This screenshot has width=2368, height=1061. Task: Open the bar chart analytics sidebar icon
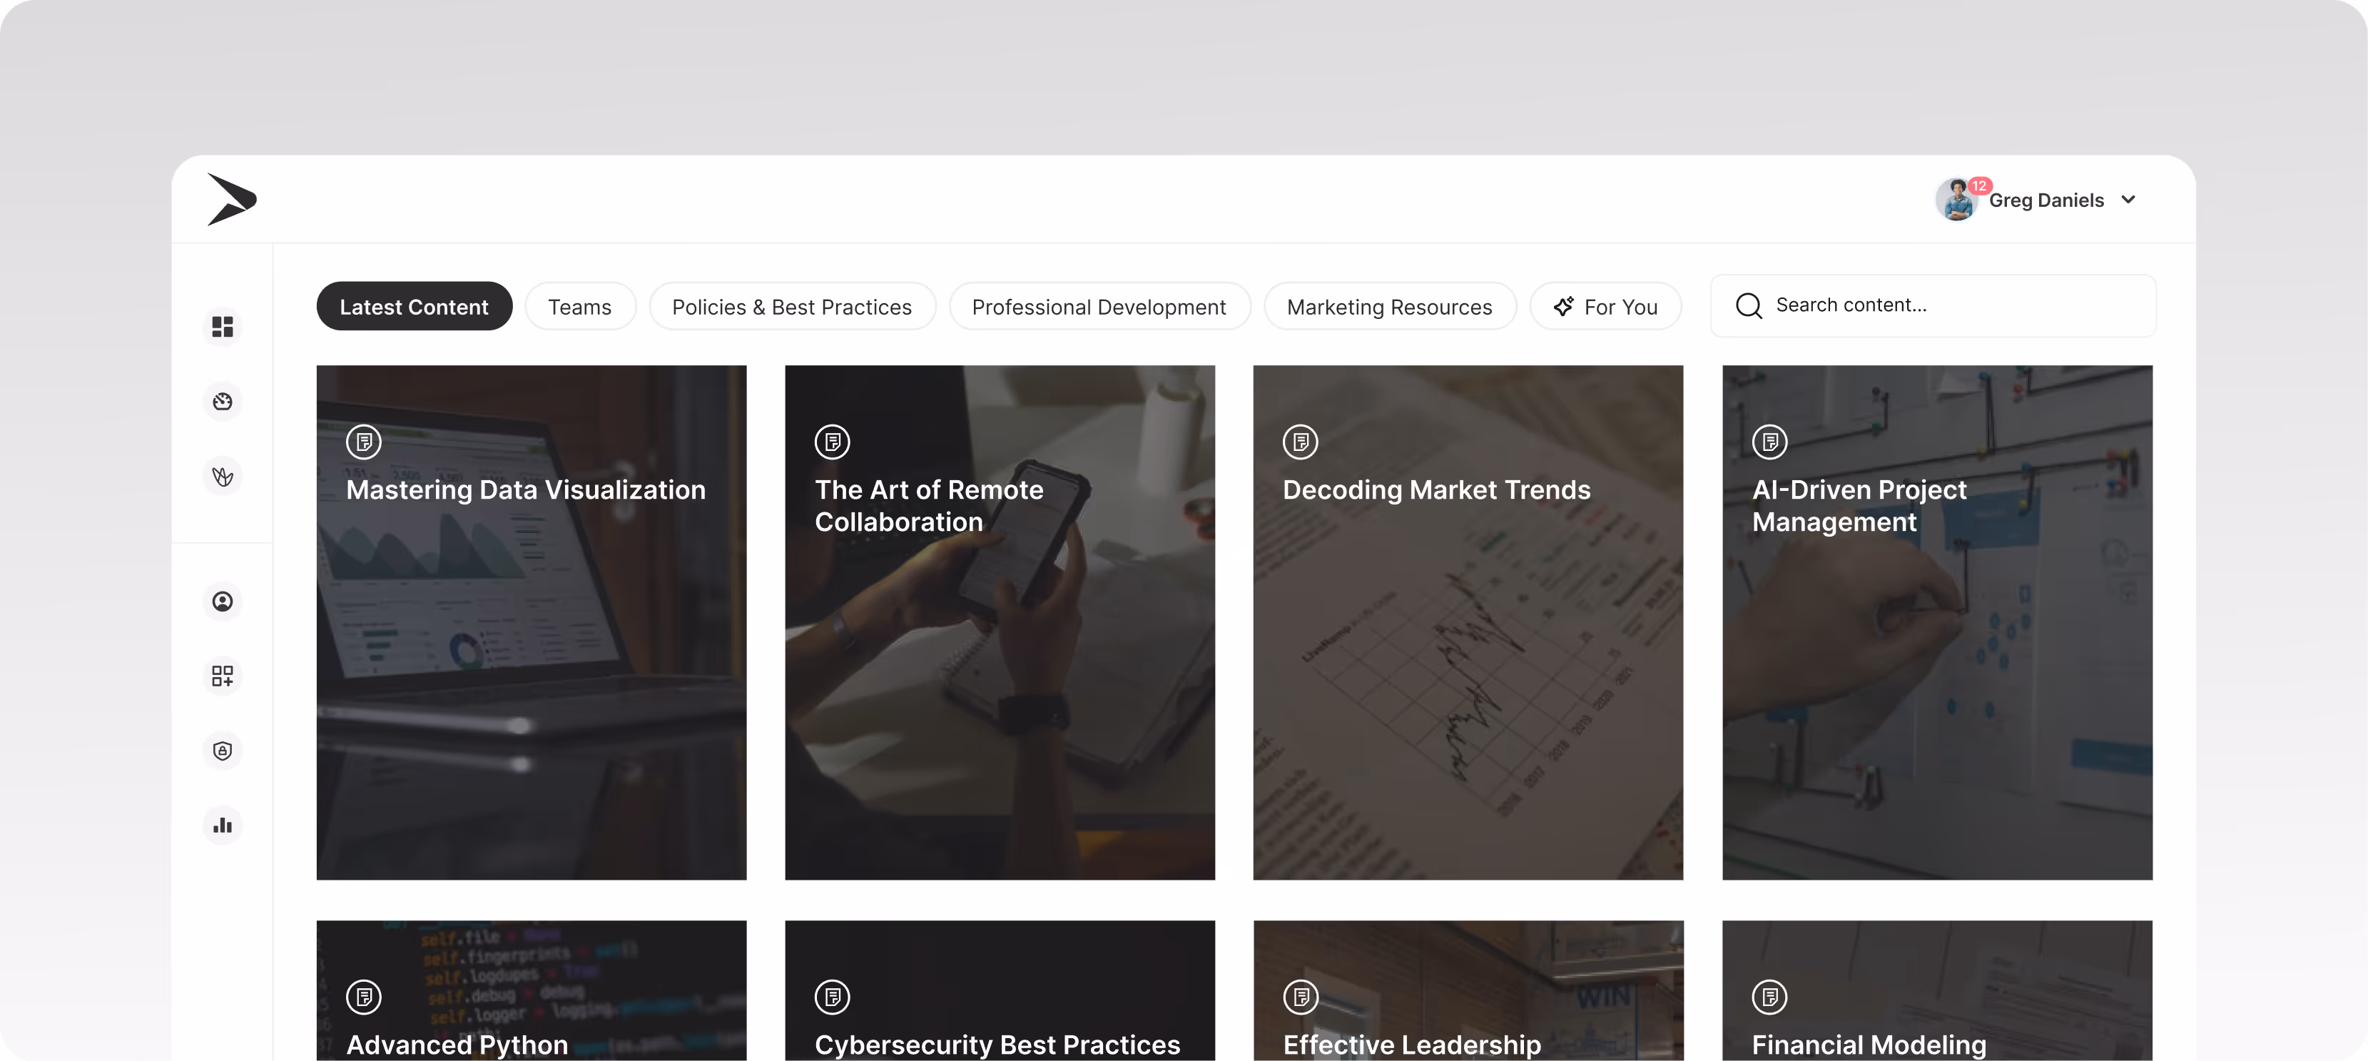click(223, 825)
